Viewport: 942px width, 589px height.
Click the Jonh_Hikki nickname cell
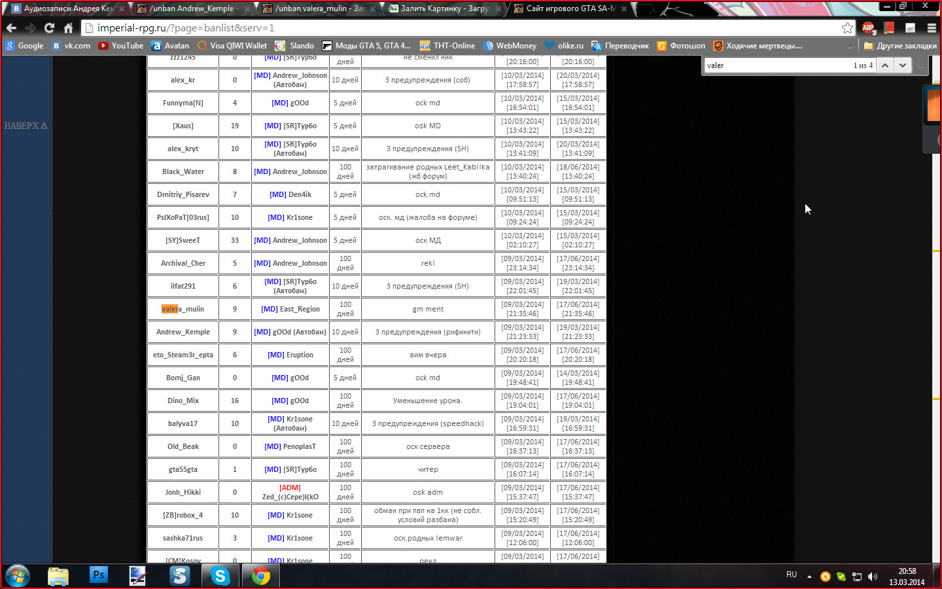click(183, 492)
